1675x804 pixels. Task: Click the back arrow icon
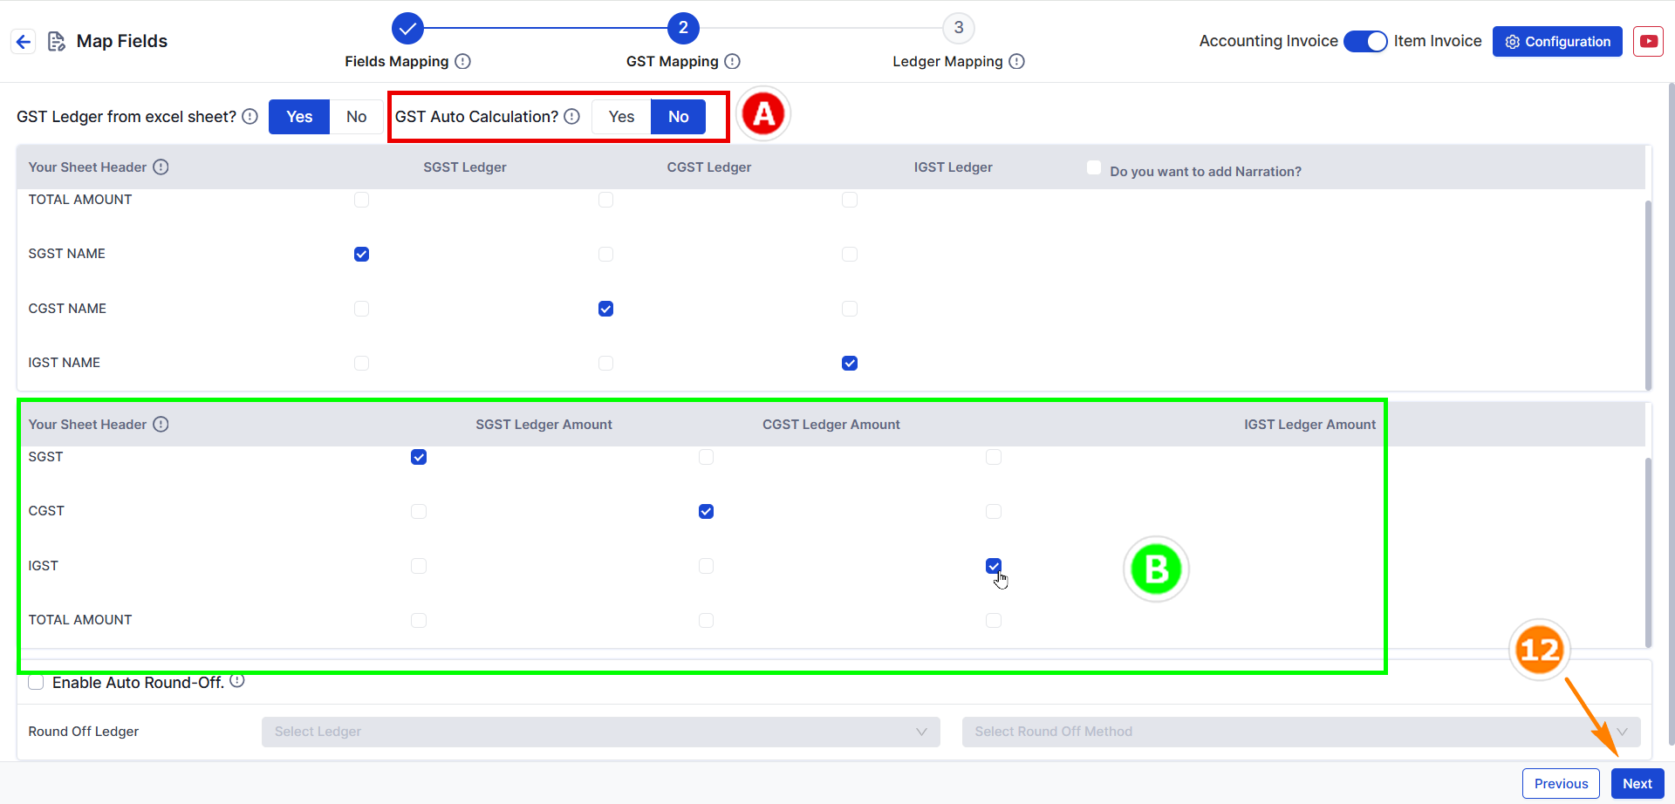pyautogui.click(x=24, y=41)
